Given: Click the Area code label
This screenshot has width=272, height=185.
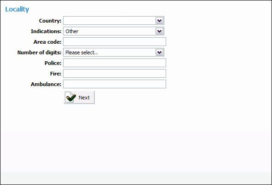Looking at the screenshot, I should (x=47, y=42).
